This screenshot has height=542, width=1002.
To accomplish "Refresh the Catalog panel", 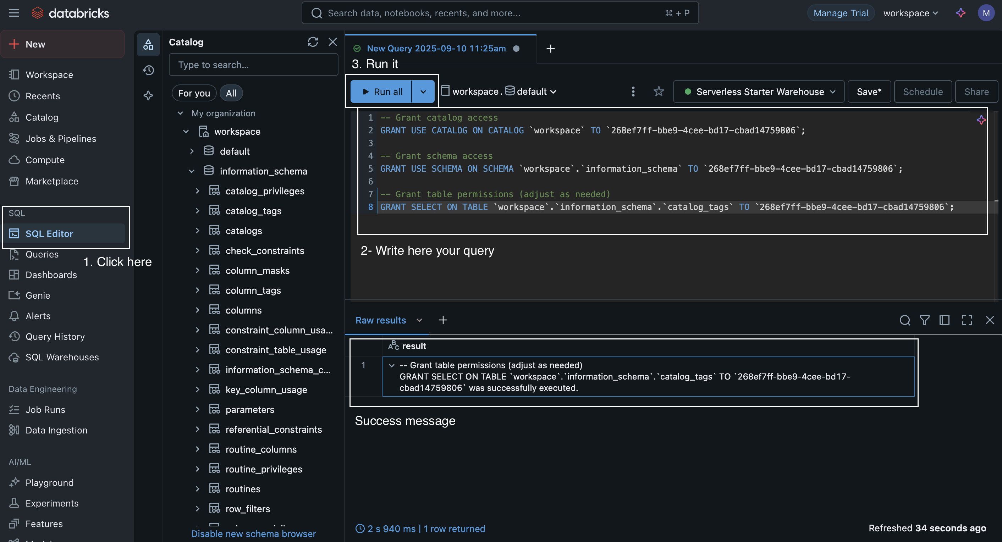I will pyautogui.click(x=313, y=42).
